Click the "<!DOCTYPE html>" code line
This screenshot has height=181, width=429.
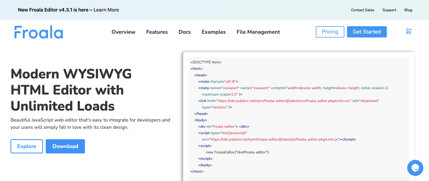coord(206,62)
